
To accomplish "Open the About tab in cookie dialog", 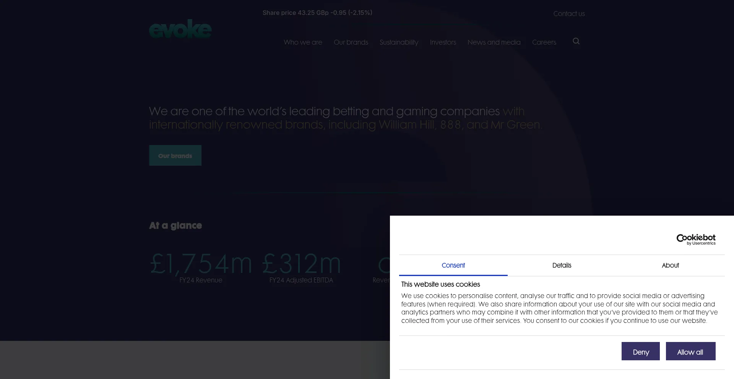I will (x=670, y=265).
